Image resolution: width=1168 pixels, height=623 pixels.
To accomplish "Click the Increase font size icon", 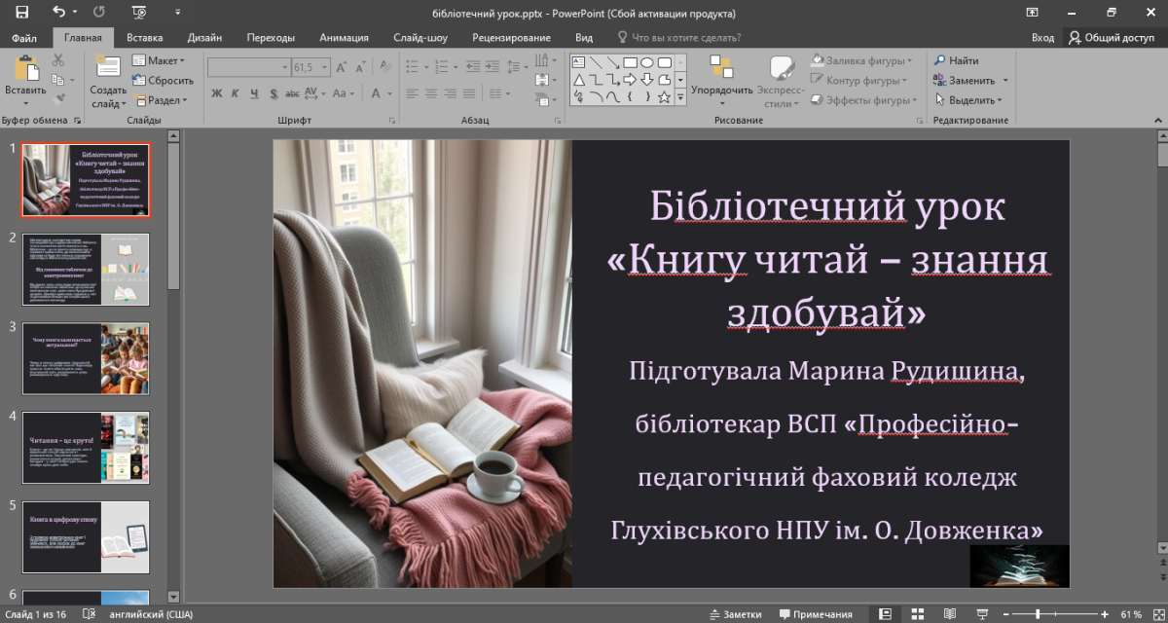I will (x=342, y=68).
